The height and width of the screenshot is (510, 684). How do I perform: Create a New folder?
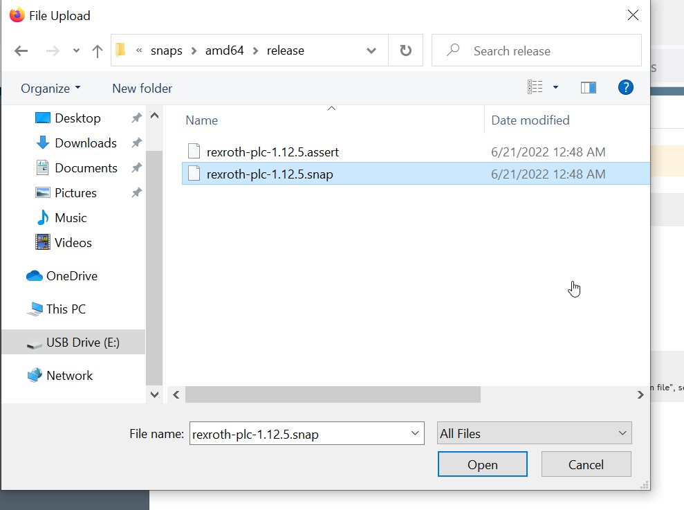click(x=142, y=89)
